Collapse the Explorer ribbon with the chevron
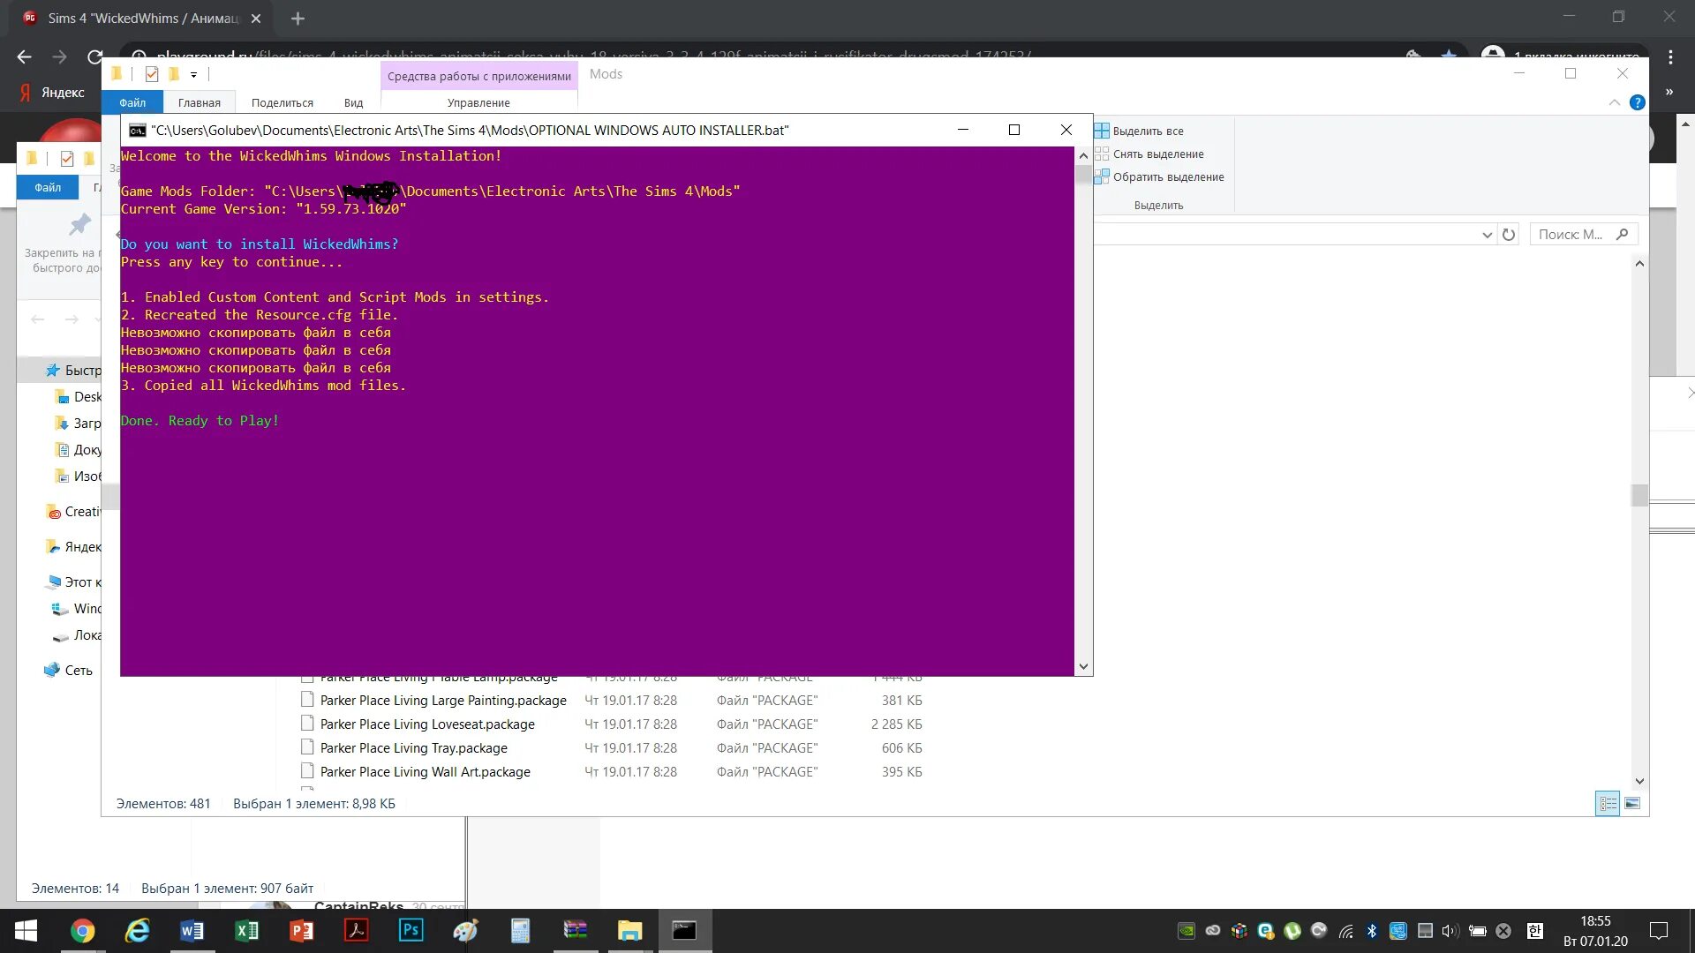This screenshot has height=953, width=1695. click(1614, 102)
